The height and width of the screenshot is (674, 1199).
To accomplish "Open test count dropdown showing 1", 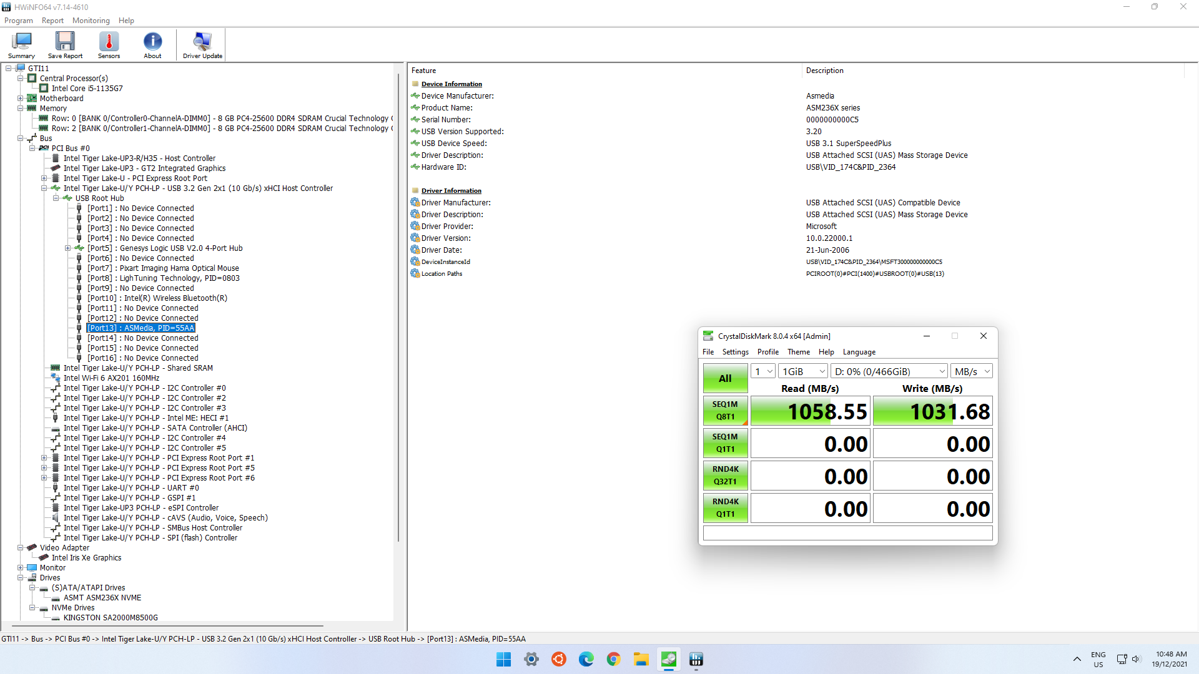I will (762, 371).
